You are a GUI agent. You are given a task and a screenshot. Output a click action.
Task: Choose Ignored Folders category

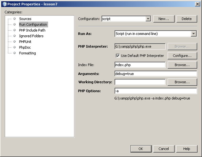pyautogui.click(x=31, y=36)
